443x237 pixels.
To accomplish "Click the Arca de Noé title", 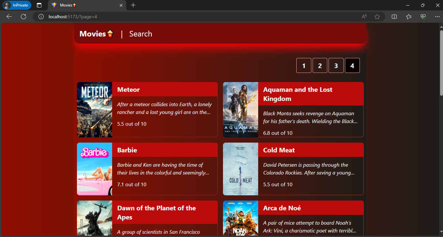I will pos(282,208).
